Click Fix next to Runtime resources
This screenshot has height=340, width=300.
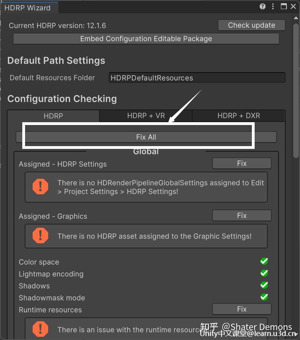[242, 309]
